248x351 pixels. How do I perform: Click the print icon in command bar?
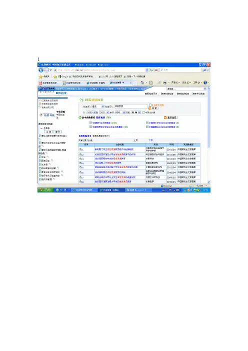(164, 82)
